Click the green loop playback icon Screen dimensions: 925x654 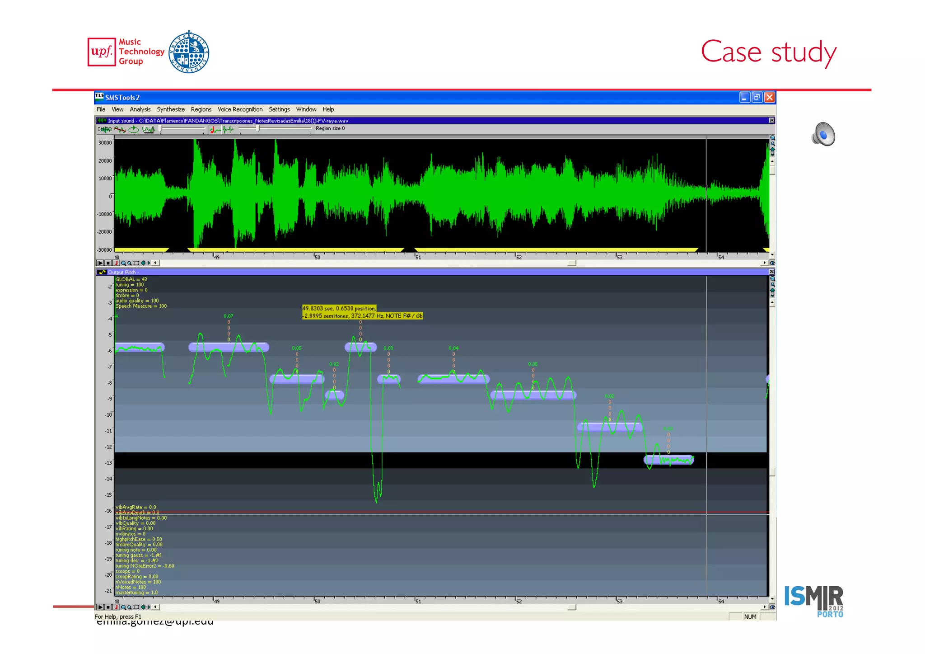[x=134, y=129]
